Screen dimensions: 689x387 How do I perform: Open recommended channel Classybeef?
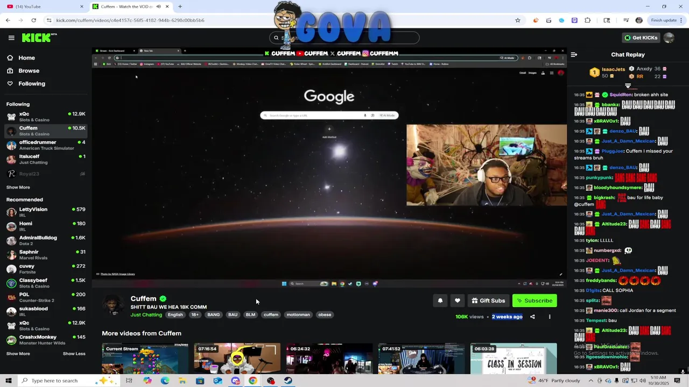coord(46,283)
